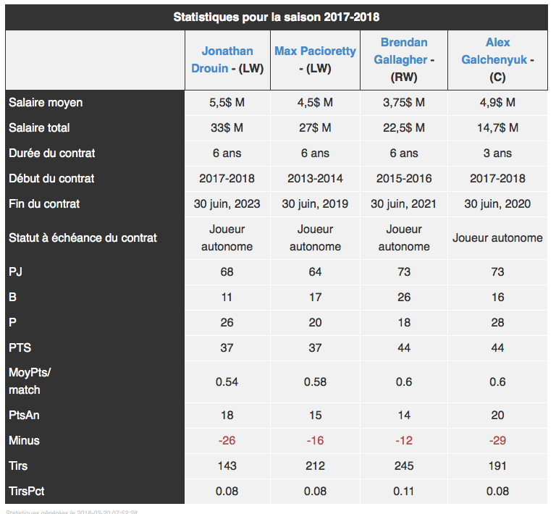Click Pacioretty's 0.58 points-per-game cell
Viewport: 556px width, 514px height.
click(x=315, y=382)
